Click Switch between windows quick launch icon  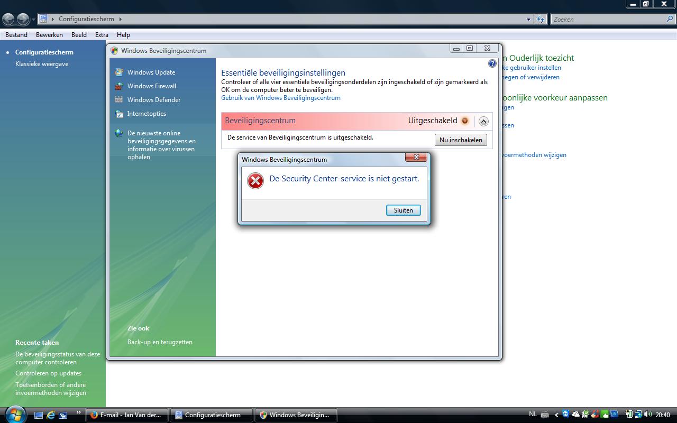point(63,415)
